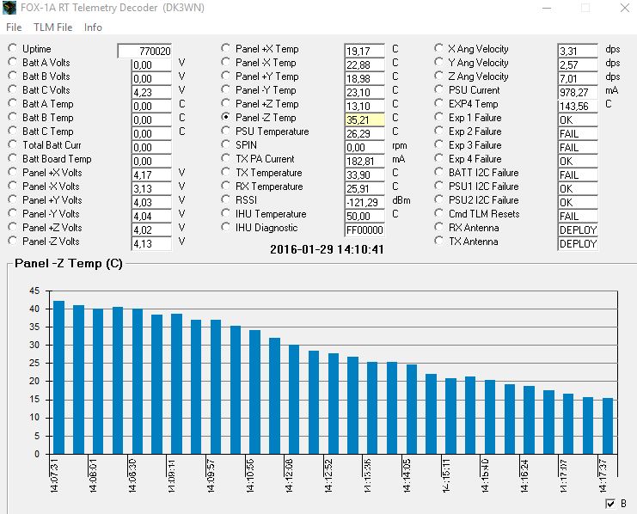This screenshot has width=637, height=514.
Task: Select the Uptime radio button
Action: 13,48
